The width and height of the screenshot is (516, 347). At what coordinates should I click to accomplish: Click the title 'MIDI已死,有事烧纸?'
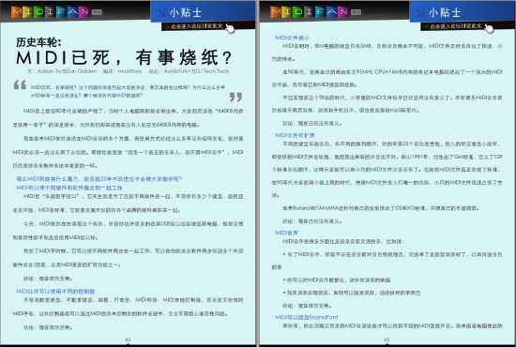click(x=124, y=58)
